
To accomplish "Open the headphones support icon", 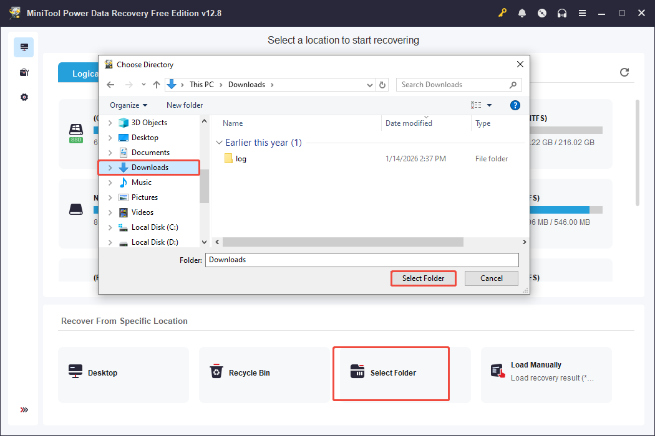I will [x=562, y=13].
